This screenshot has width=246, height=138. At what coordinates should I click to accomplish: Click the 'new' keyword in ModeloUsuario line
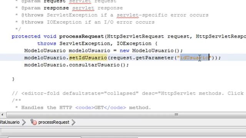tap(125, 51)
